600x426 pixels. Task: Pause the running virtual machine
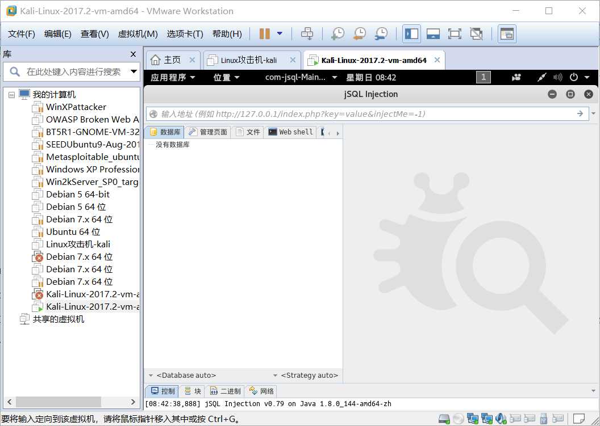[x=264, y=33]
